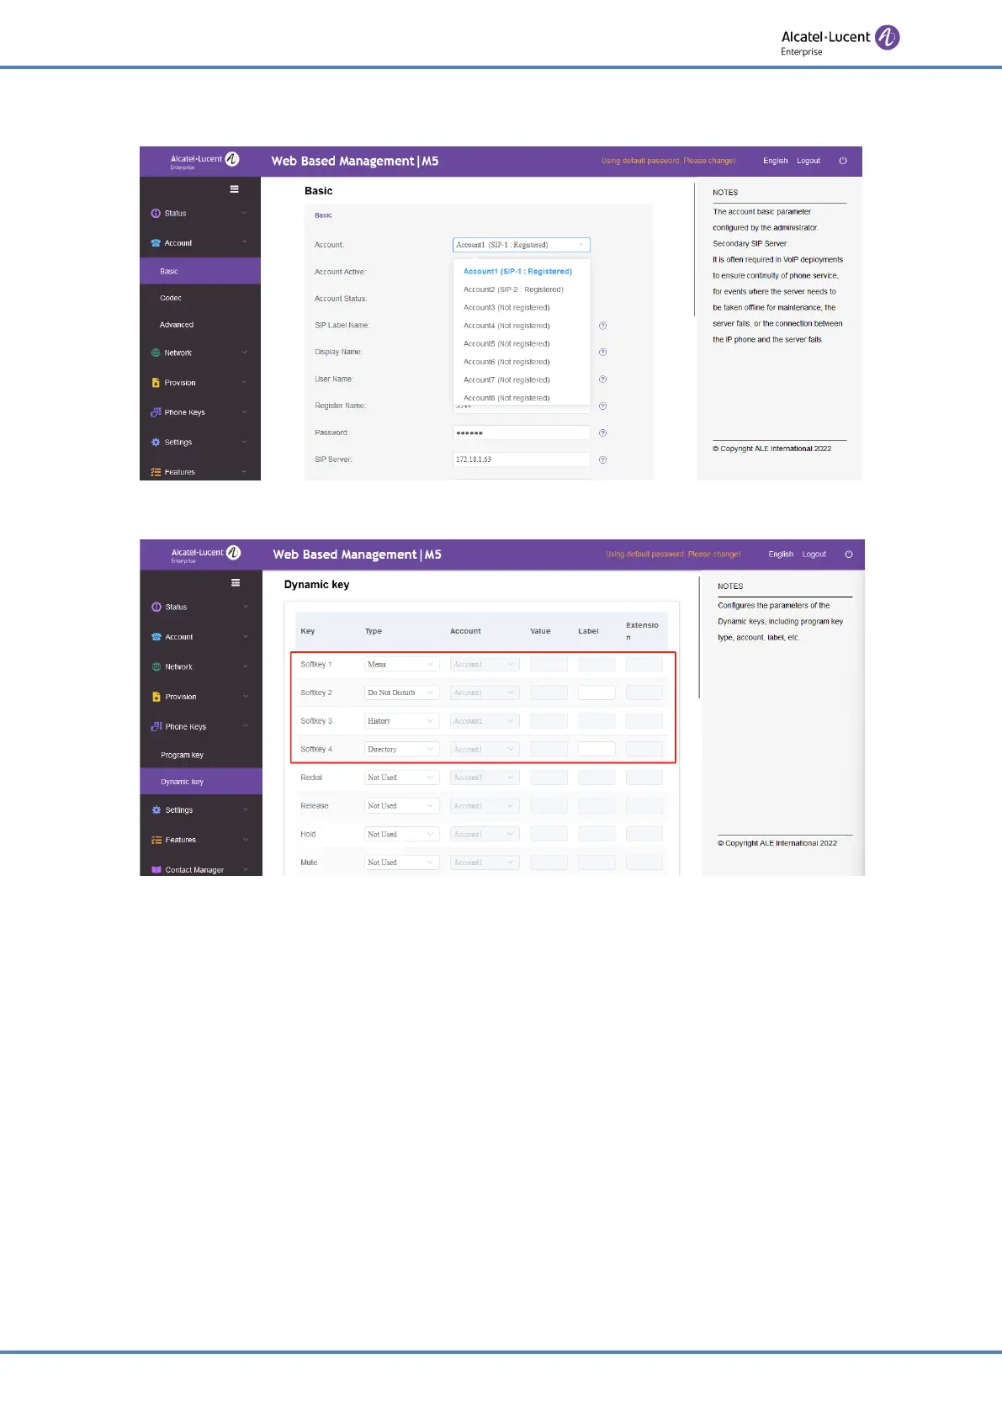Click the Features list icon in the Basic page sidebar
The height and width of the screenshot is (1417, 1002).
coord(156,472)
